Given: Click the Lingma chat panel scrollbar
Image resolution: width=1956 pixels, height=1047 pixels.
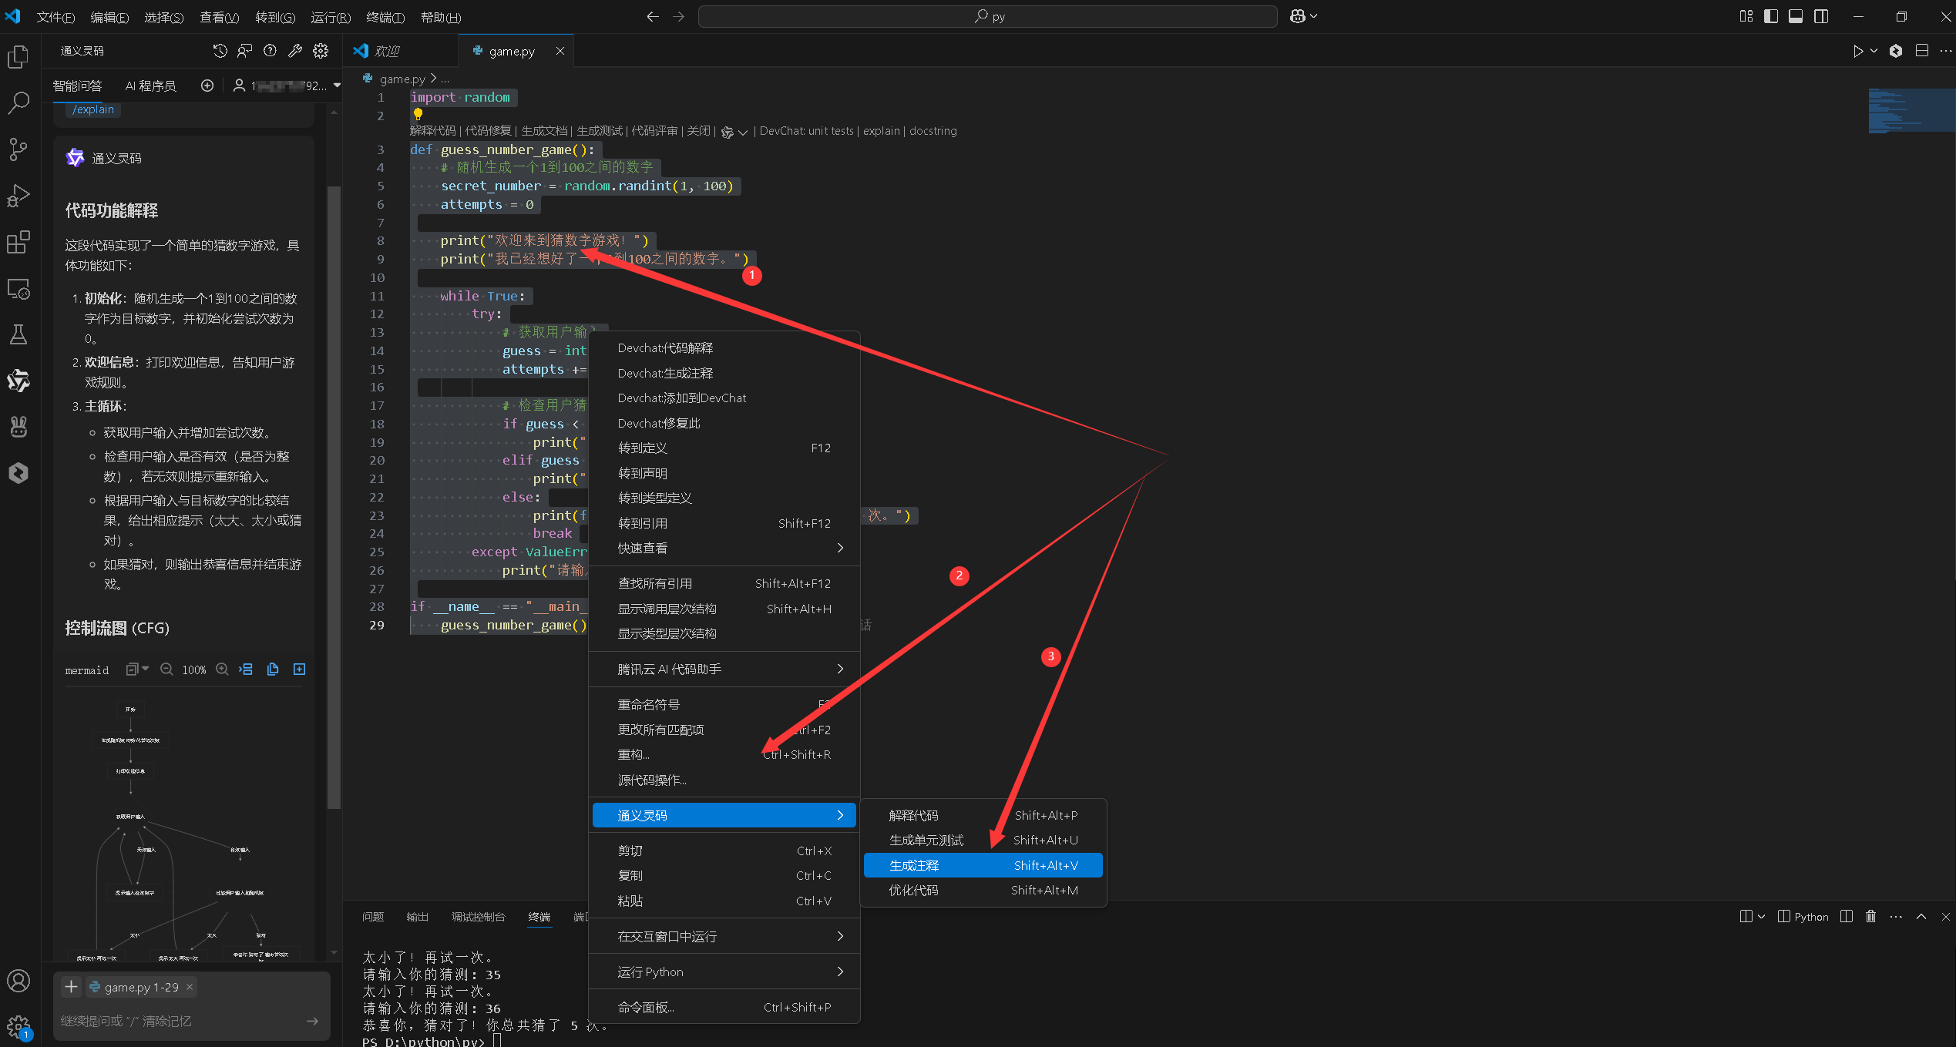Looking at the screenshot, I should 334,497.
